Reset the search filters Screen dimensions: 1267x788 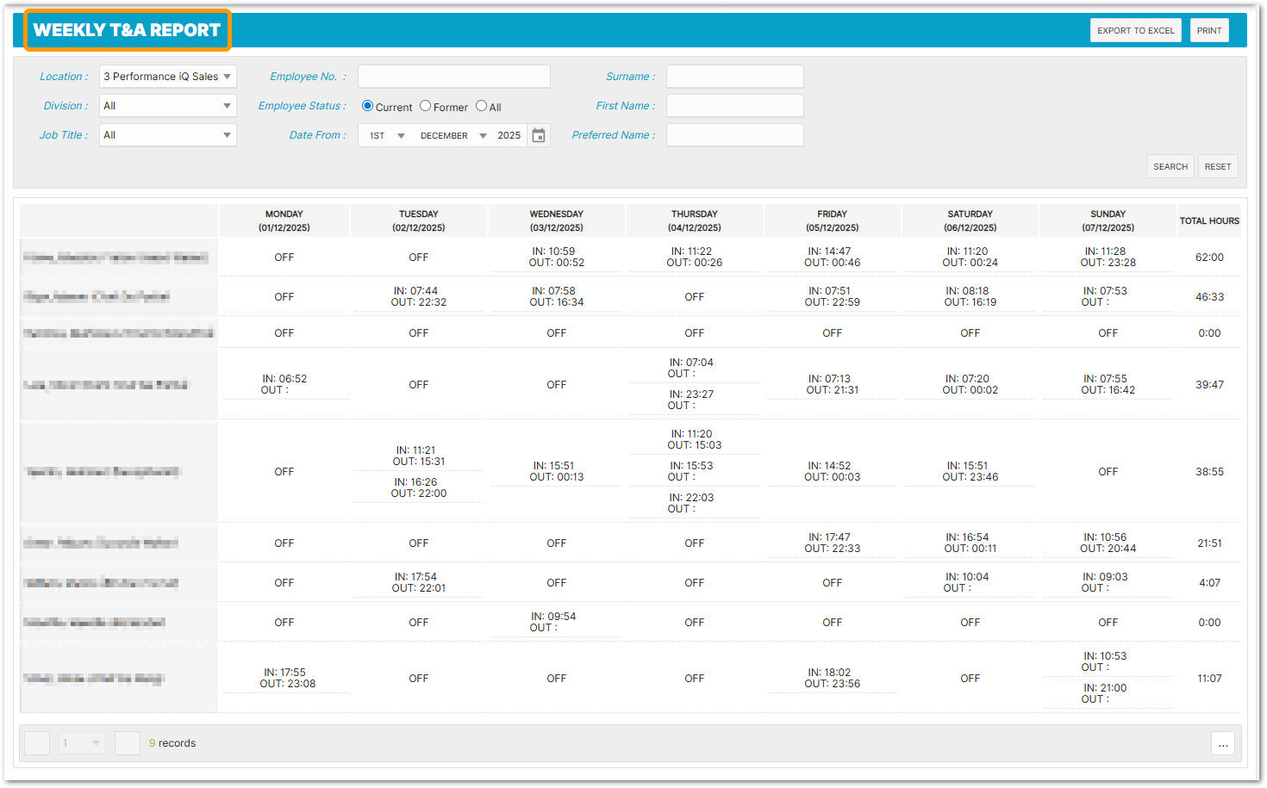pyautogui.click(x=1217, y=166)
